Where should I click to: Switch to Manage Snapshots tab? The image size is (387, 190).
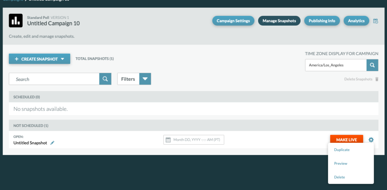tap(279, 21)
